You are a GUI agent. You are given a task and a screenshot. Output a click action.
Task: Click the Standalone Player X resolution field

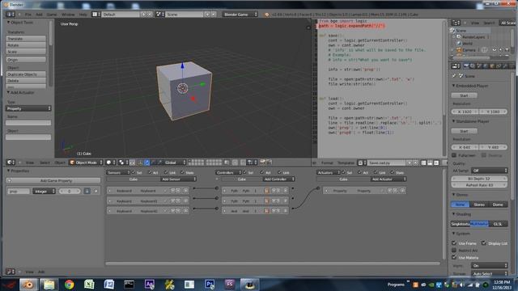click(x=465, y=147)
